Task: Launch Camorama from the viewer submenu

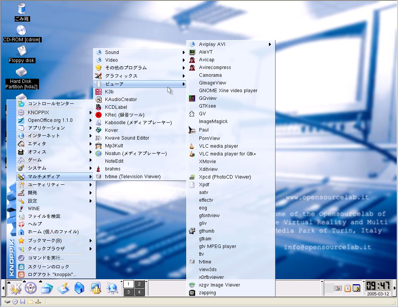Action: click(231, 75)
